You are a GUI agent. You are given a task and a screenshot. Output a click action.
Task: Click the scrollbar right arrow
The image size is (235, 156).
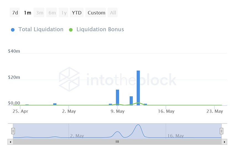click(224, 142)
